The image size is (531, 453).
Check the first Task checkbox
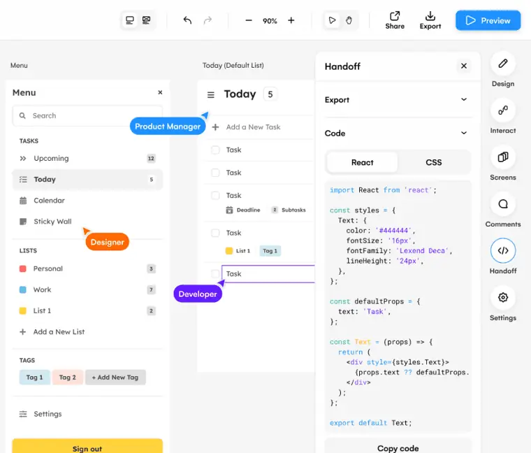pos(215,150)
